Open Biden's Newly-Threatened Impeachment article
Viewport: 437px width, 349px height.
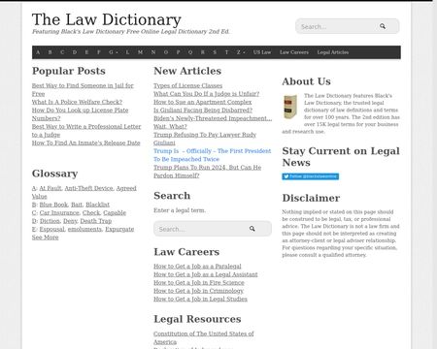(x=213, y=122)
